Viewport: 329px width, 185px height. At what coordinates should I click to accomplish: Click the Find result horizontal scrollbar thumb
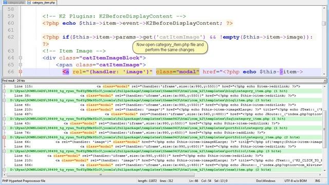(101, 175)
